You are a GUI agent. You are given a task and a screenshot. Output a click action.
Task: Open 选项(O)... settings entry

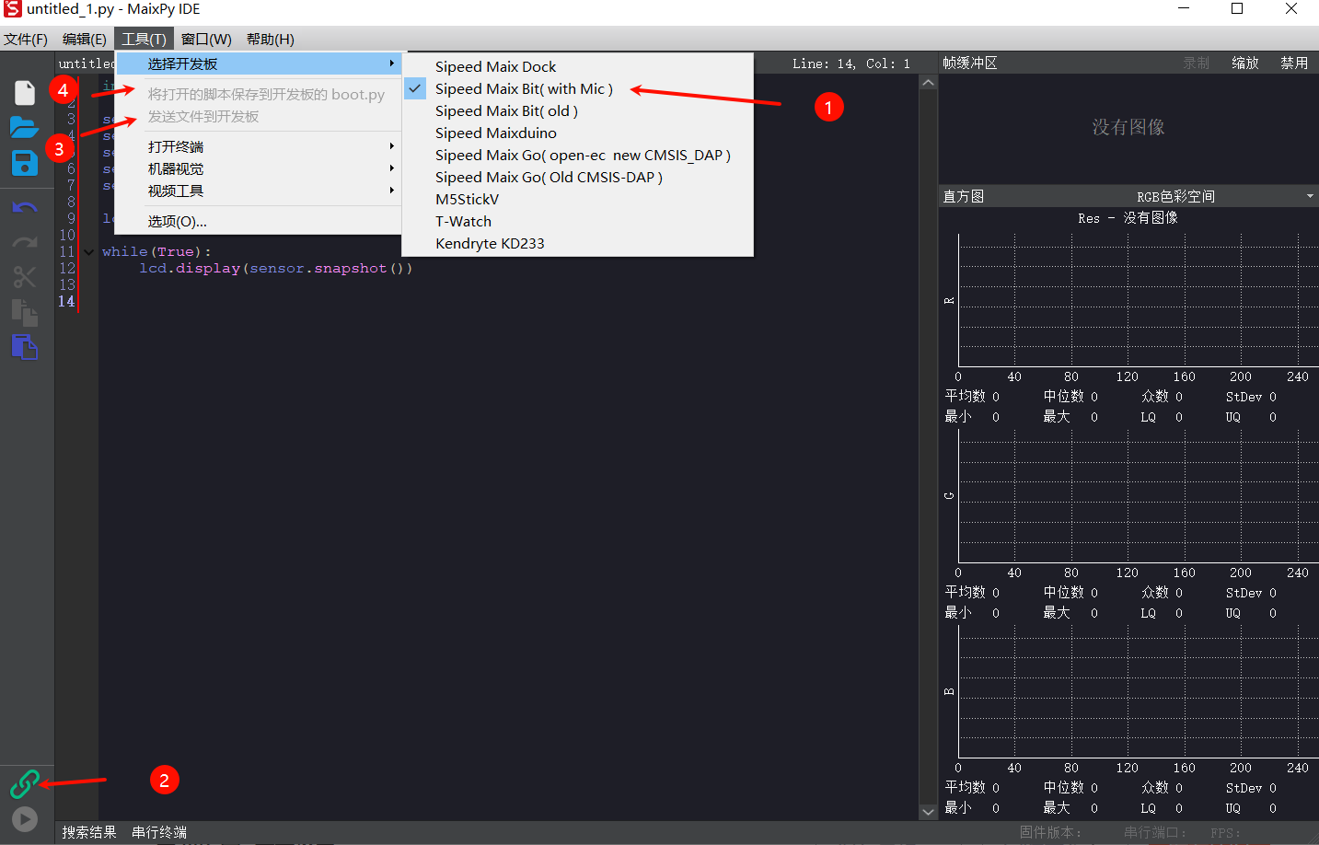259,221
